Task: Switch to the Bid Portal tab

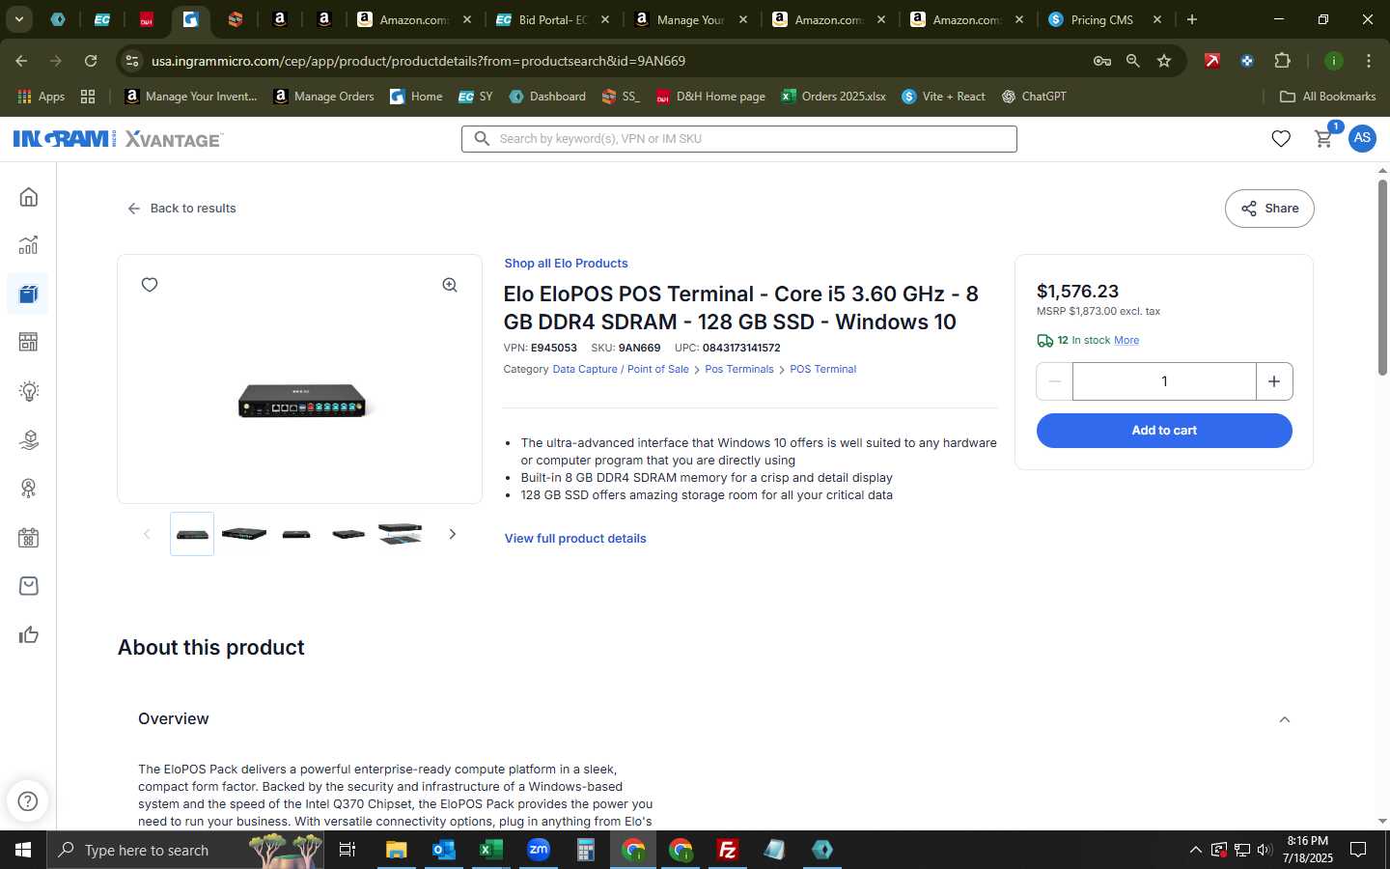Action: [552, 19]
